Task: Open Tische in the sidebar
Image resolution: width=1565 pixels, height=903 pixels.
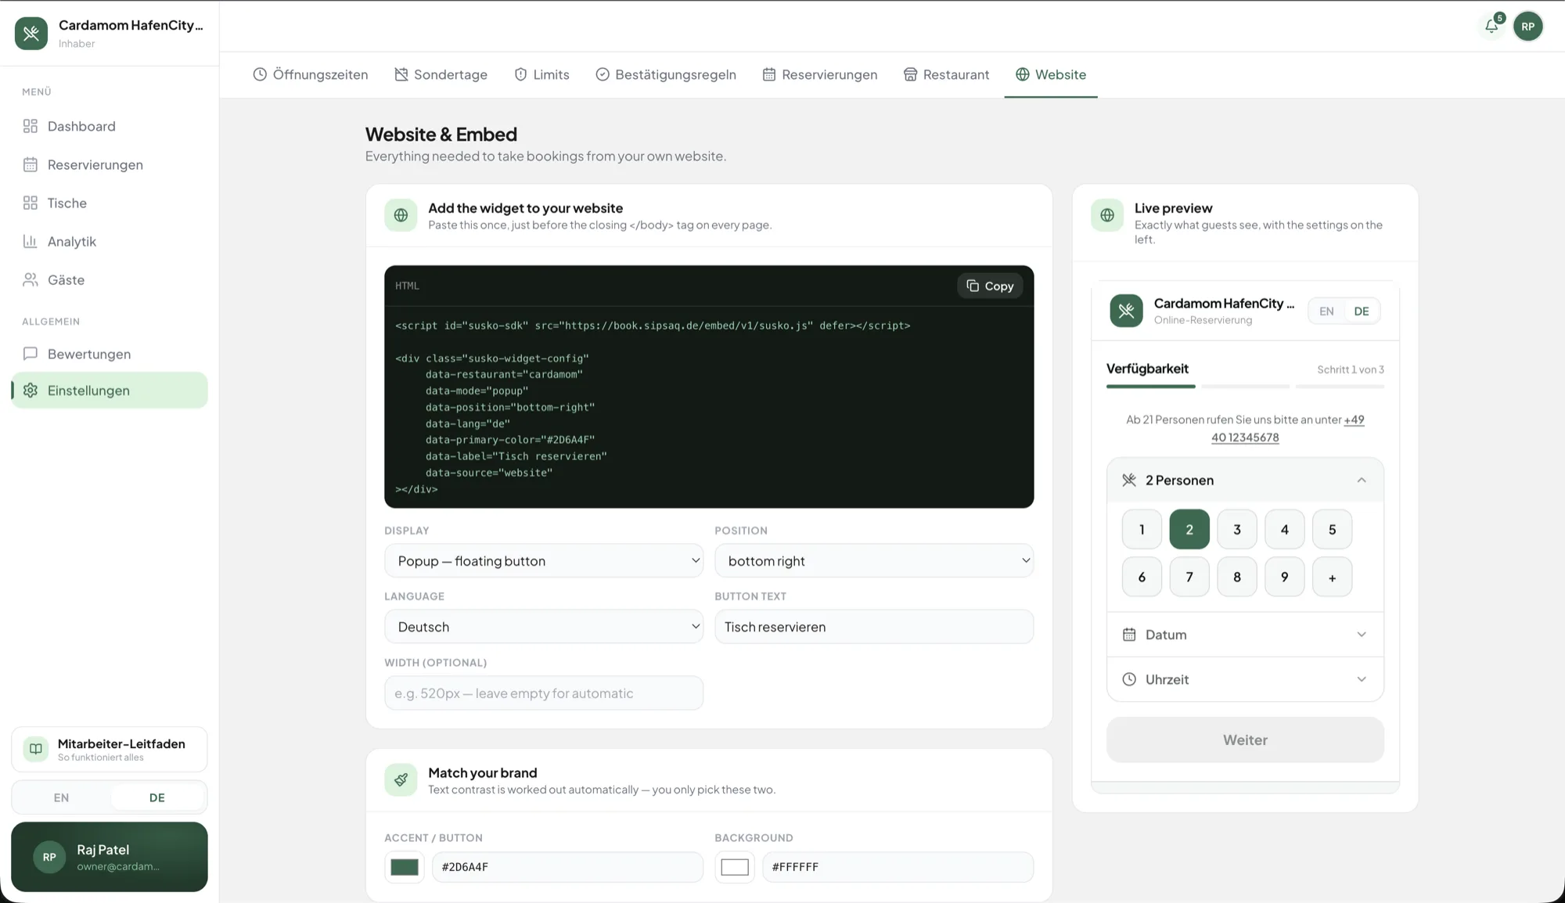Action: tap(110, 203)
